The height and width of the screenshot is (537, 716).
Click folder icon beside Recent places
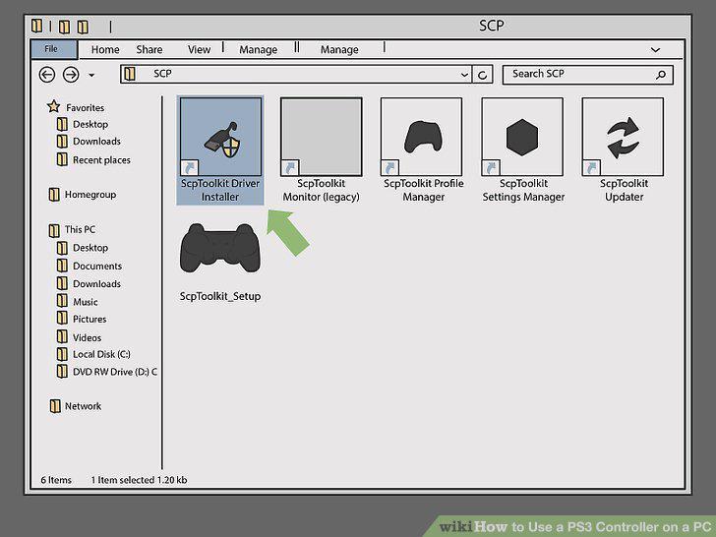[62, 159]
